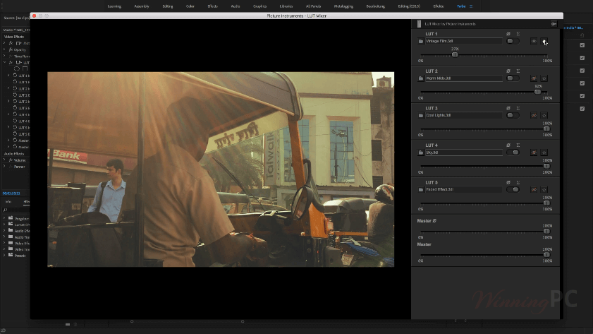
Task: Click the reset (Ø) icon for LUT 5
Action: 508,182
